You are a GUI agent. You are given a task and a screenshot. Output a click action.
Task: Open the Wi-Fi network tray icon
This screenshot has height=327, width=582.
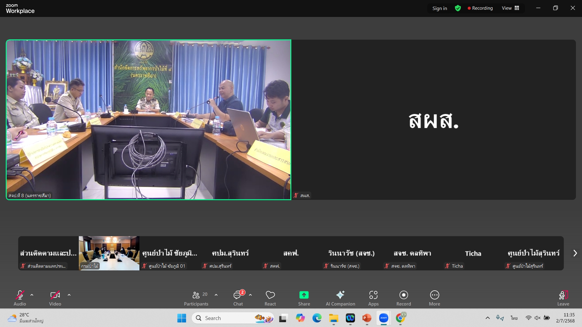[528, 318]
